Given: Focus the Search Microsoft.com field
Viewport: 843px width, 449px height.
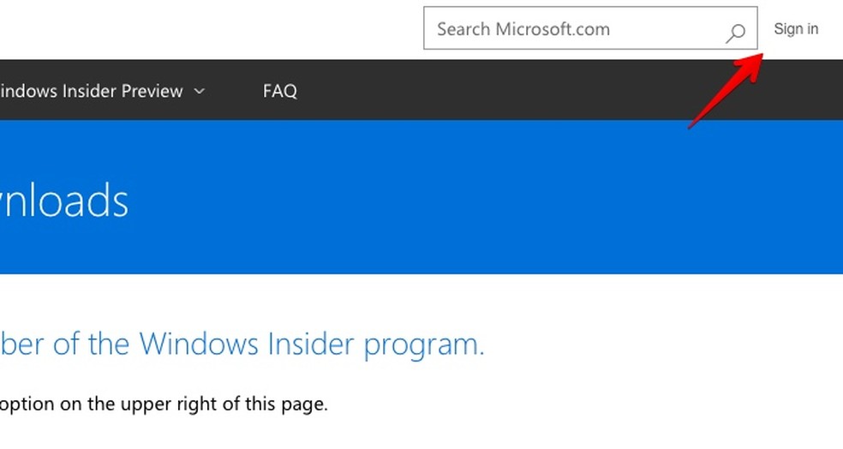Looking at the screenshot, I should (x=590, y=28).
